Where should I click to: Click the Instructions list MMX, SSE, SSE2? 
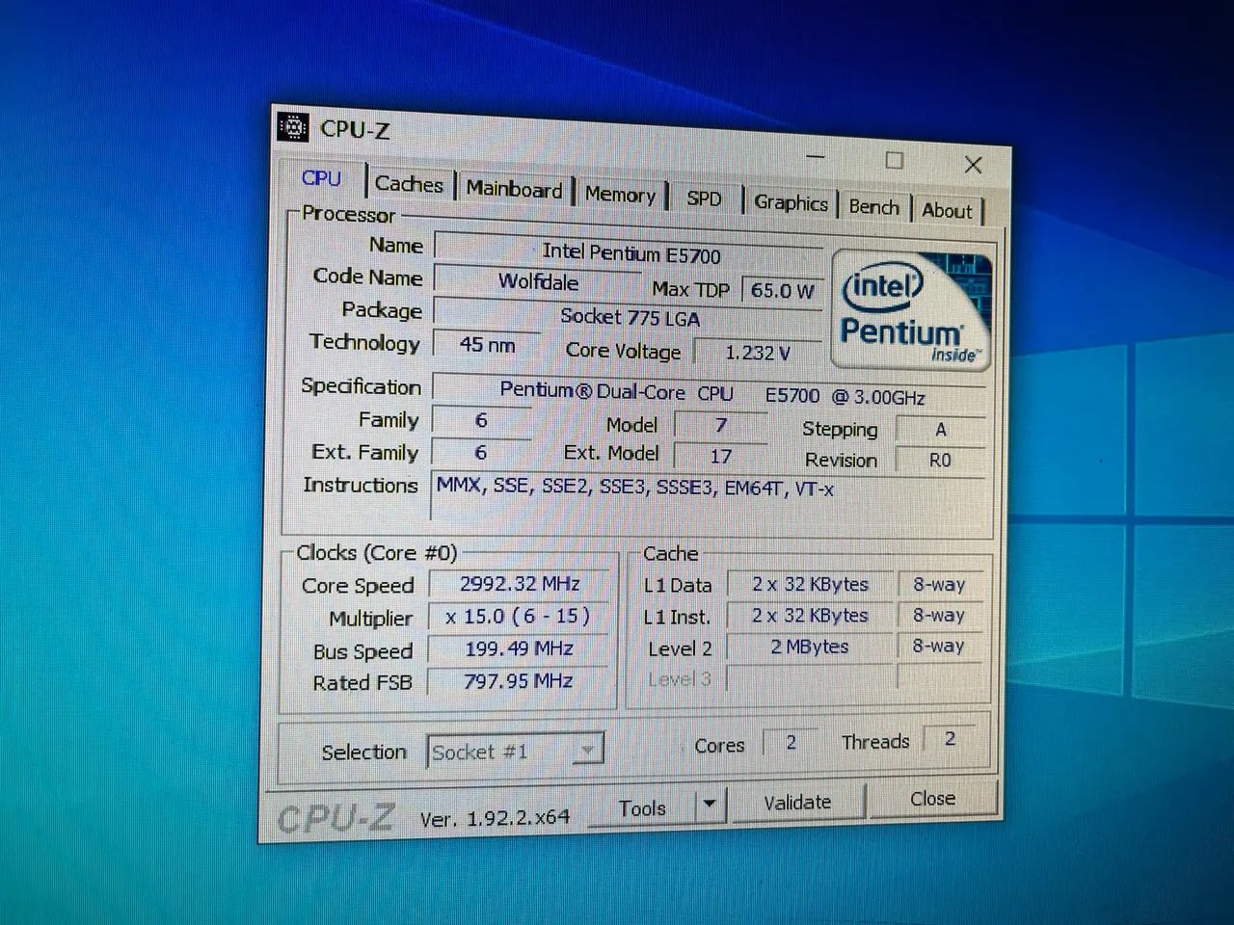[709, 496]
